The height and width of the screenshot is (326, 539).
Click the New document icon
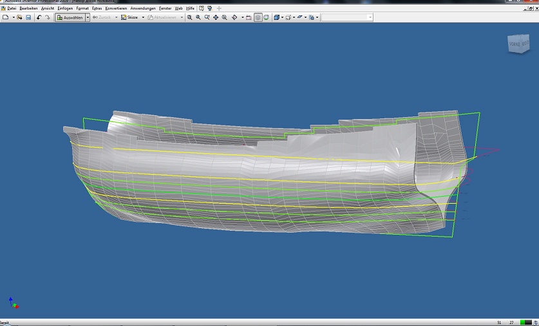(x=6, y=17)
